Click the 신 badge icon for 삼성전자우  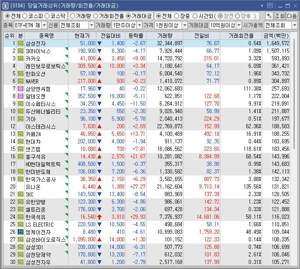[x=21, y=262]
